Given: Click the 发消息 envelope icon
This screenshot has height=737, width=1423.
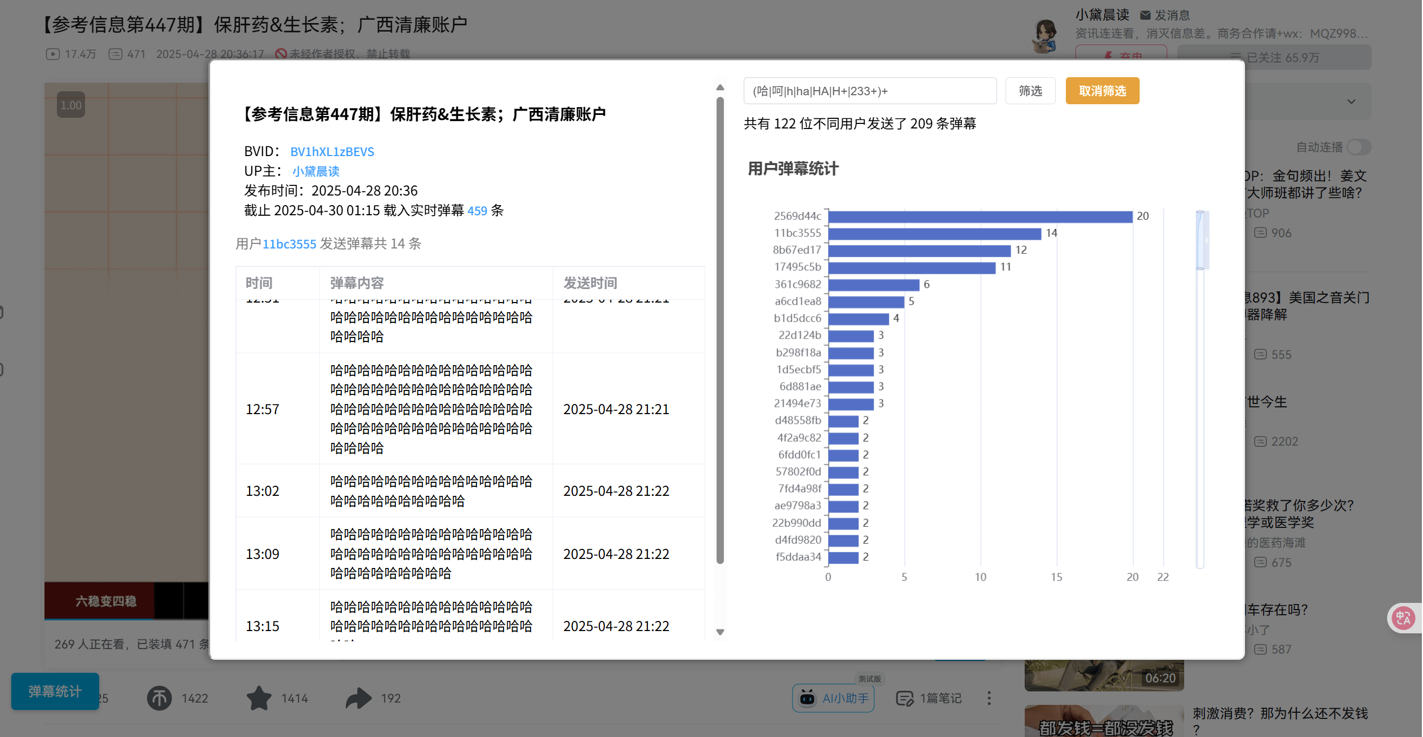Looking at the screenshot, I should click(x=1145, y=15).
